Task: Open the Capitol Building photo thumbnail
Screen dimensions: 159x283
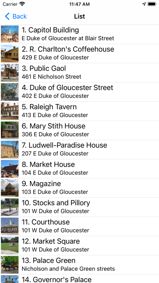Action: point(10,34)
